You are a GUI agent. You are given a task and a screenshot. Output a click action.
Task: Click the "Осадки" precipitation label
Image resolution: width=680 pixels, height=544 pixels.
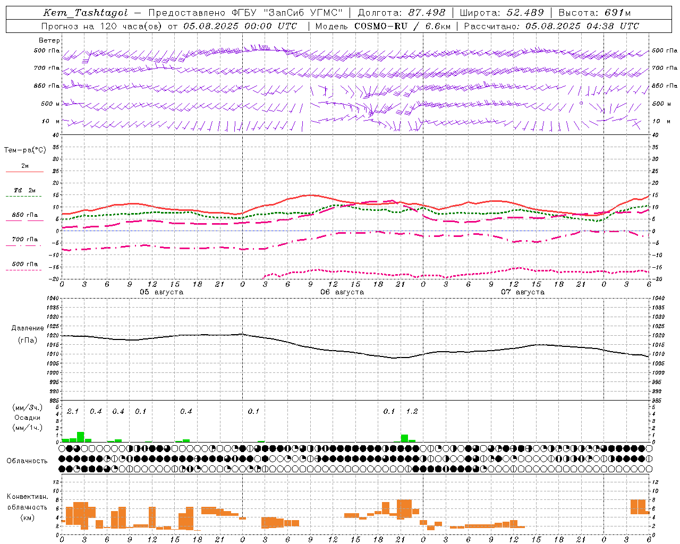pyautogui.click(x=27, y=418)
